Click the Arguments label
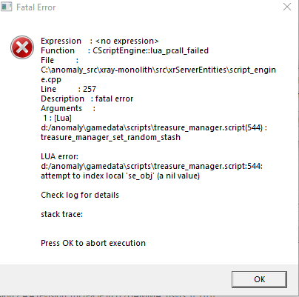This screenshot has width=299, height=297. 61,108
